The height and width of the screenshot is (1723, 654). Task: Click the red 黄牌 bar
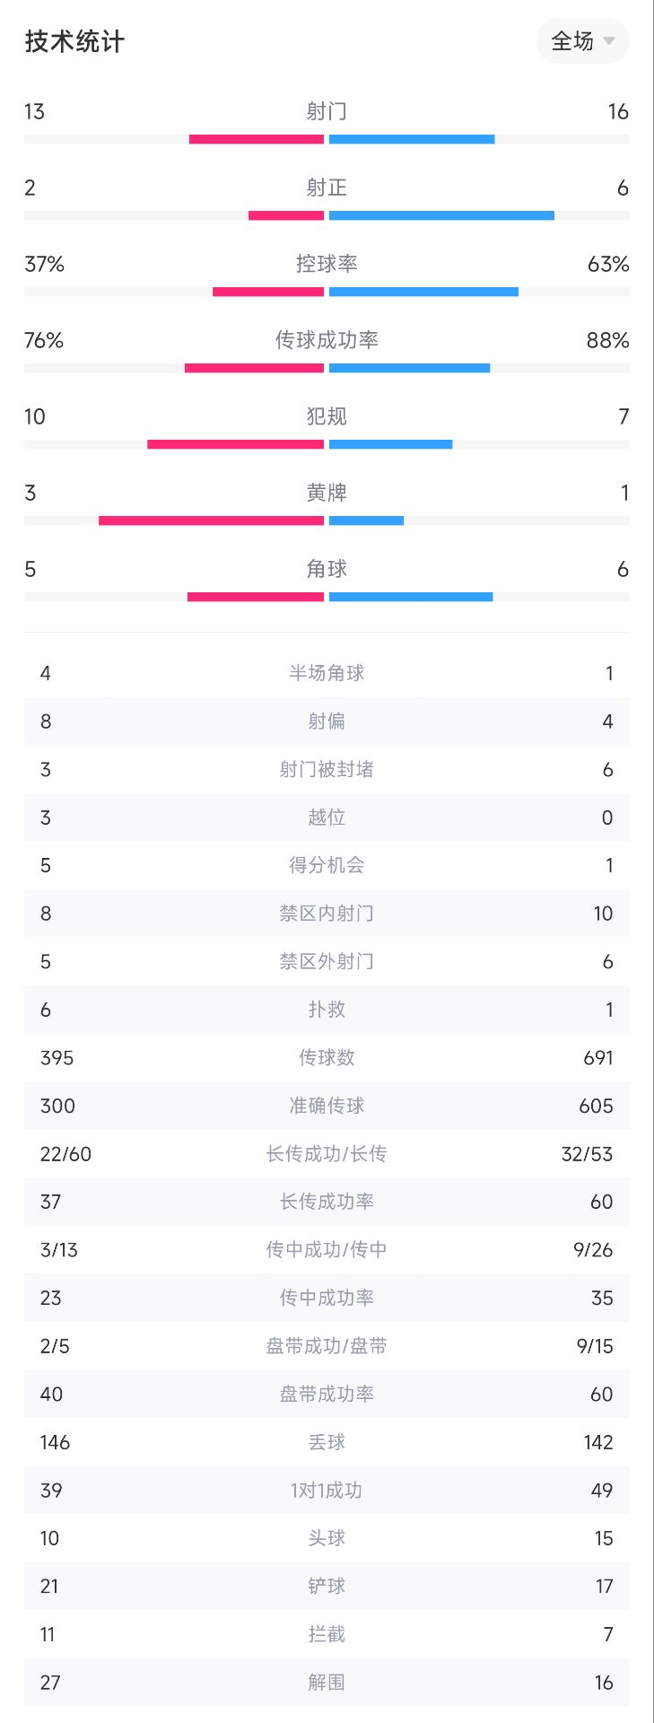click(211, 520)
